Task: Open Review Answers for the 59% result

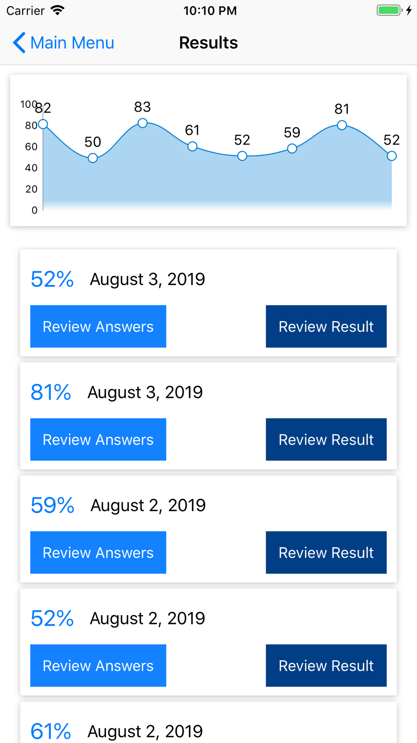Action: coord(98,552)
